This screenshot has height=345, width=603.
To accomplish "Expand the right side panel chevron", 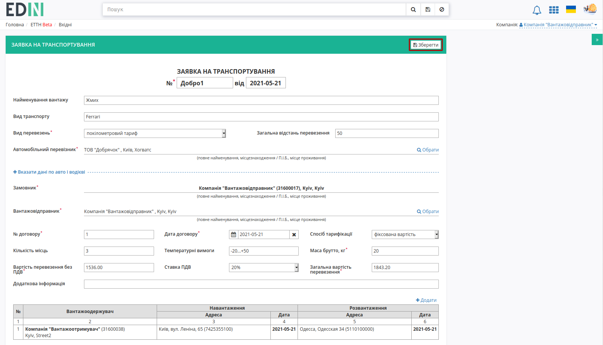I will point(597,39).
